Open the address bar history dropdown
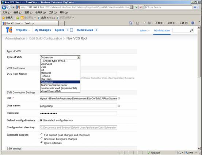 pyautogui.click(x=131, y=7)
